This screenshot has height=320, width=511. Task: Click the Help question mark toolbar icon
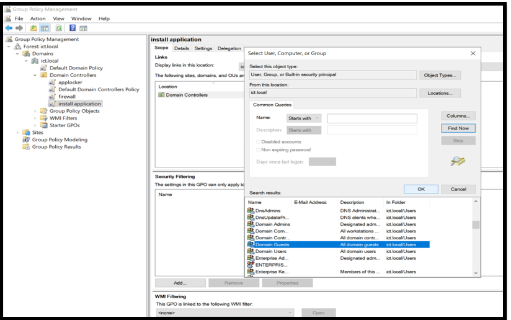(73, 28)
